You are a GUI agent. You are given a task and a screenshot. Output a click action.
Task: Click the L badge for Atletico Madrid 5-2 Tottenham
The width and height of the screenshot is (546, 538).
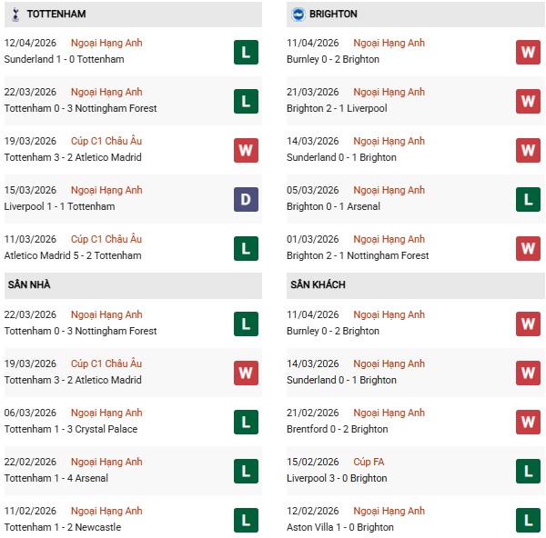pyautogui.click(x=246, y=248)
